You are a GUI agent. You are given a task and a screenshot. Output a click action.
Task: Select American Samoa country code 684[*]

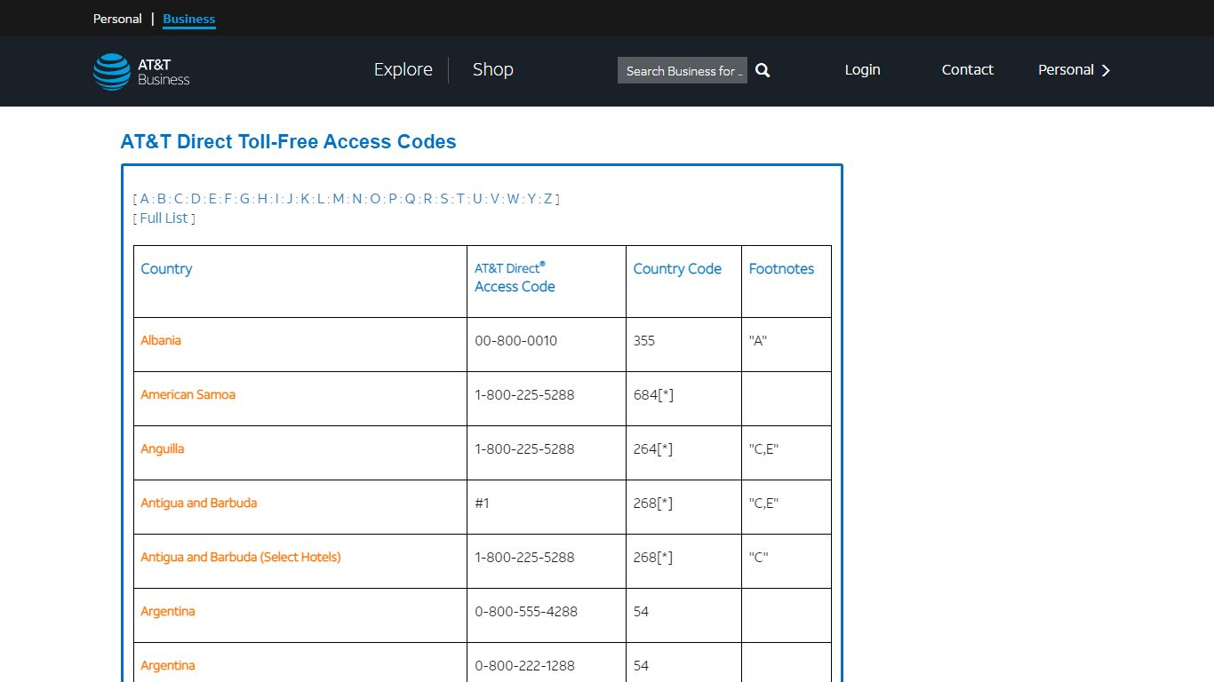653,394
